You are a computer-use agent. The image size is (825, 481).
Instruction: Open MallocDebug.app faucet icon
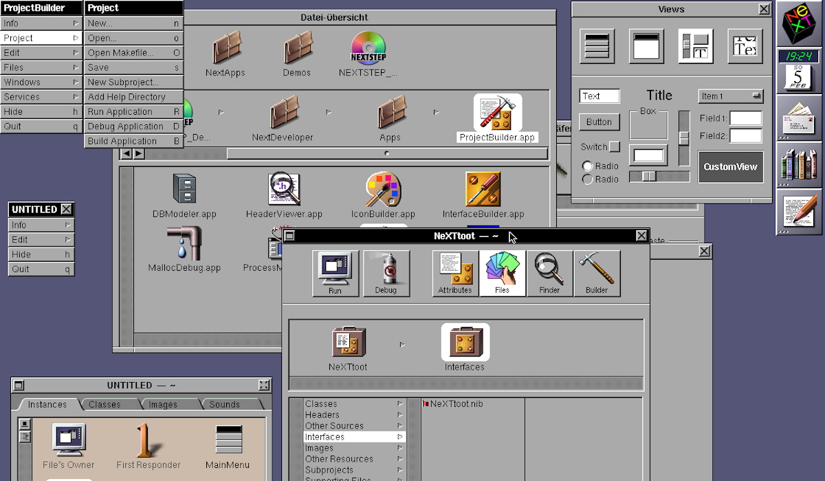(184, 243)
